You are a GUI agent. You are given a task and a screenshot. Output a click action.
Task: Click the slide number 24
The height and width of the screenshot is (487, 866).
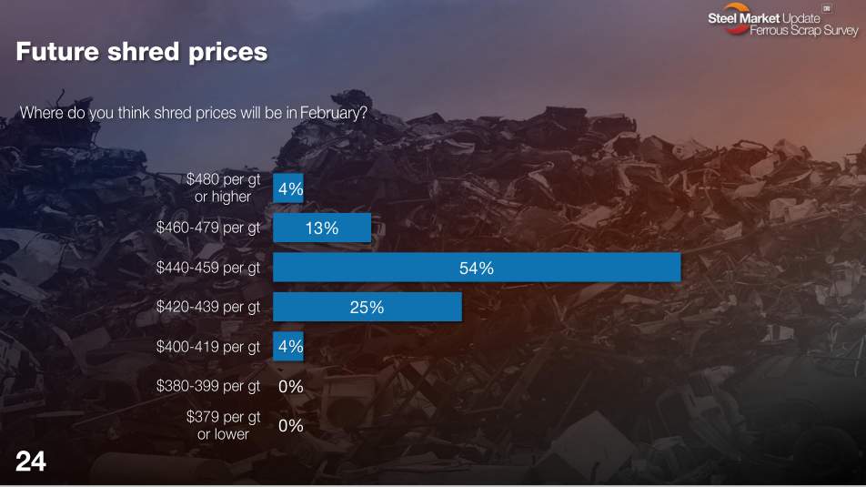click(x=30, y=462)
